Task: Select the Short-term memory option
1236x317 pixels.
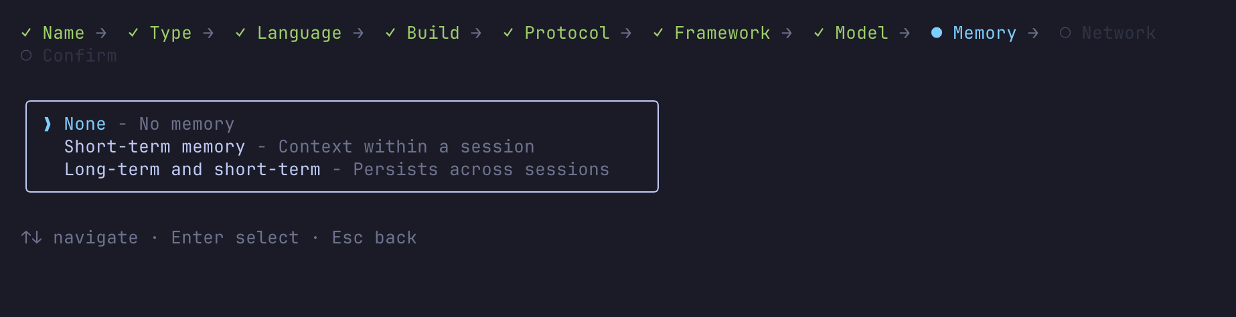Action: (x=155, y=146)
